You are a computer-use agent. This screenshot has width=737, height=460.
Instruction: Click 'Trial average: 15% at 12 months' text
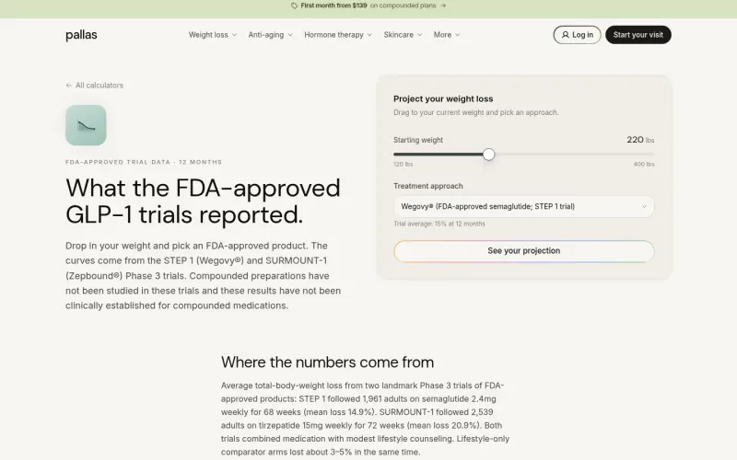[x=439, y=224]
